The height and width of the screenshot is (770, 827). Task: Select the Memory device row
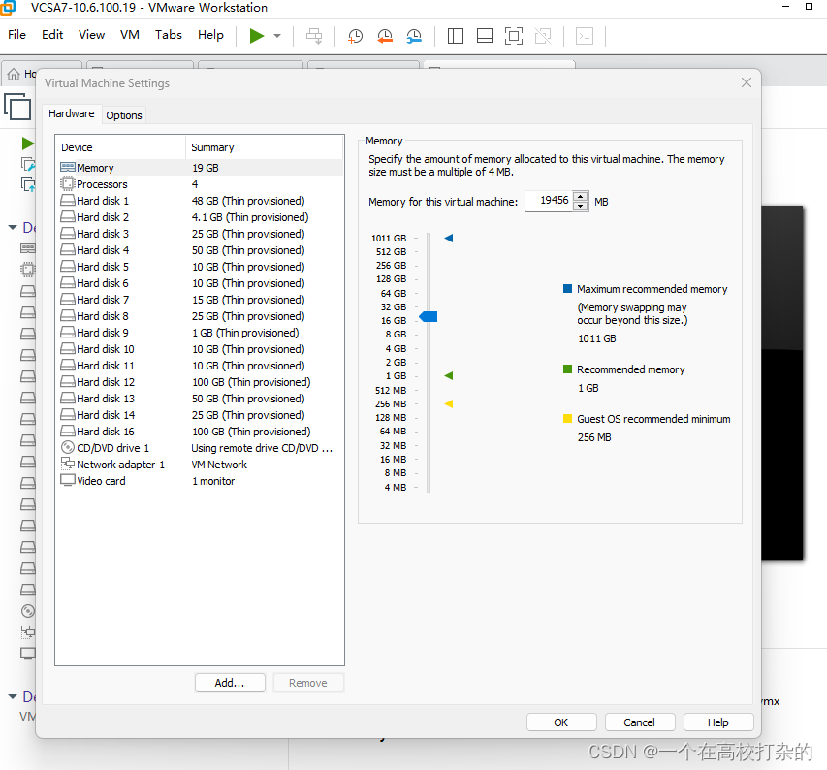coord(201,168)
